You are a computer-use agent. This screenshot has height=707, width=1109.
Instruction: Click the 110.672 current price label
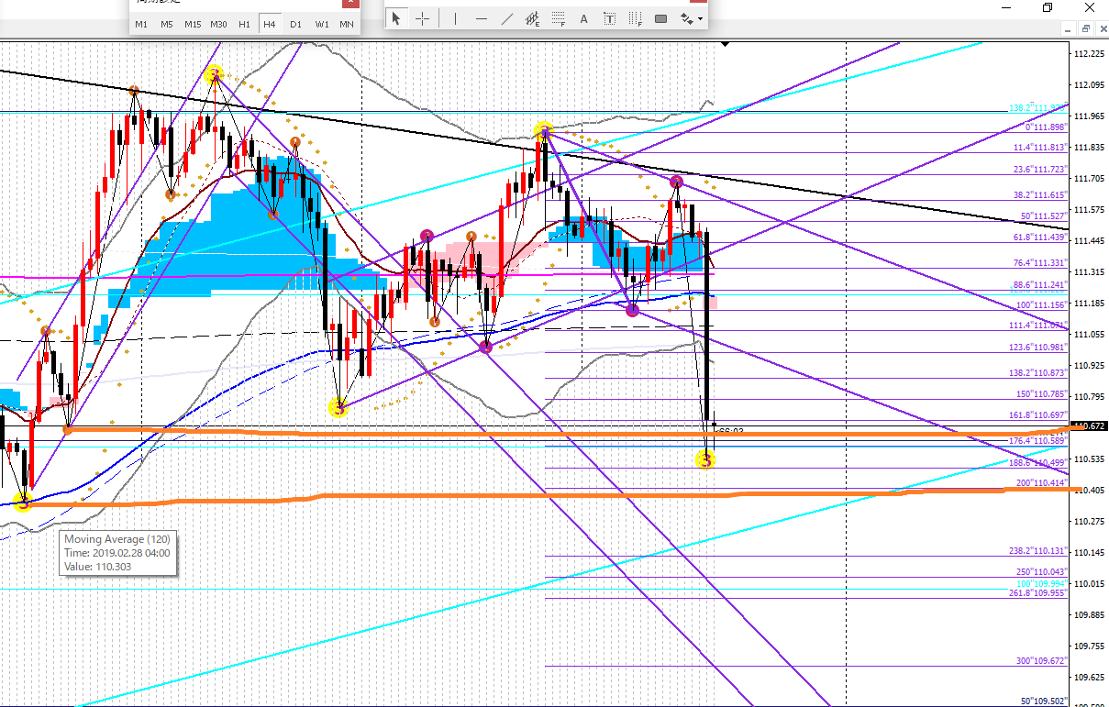click(x=1090, y=426)
